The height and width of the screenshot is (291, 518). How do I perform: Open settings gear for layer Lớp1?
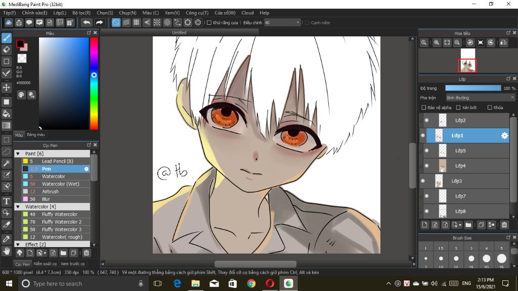[504, 135]
